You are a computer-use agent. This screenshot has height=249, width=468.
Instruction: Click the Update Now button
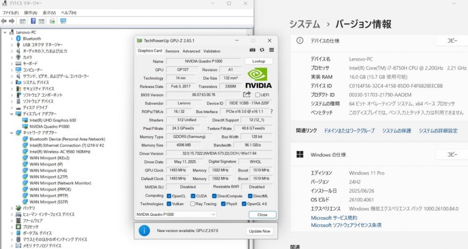[x=259, y=231]
